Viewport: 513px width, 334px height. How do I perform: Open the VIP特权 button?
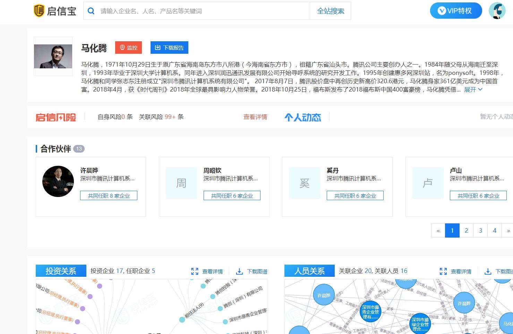coord(455,11)
